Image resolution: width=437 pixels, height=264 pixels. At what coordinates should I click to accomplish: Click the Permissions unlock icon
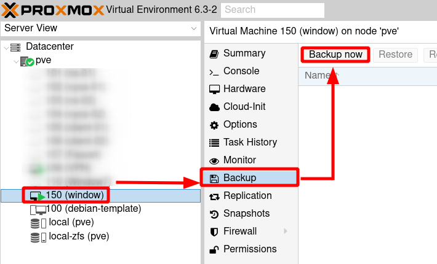pos(214,250)
